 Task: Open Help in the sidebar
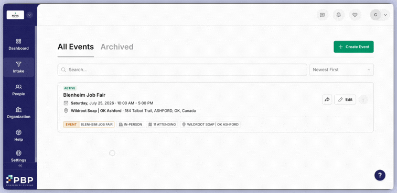[18, 135]
